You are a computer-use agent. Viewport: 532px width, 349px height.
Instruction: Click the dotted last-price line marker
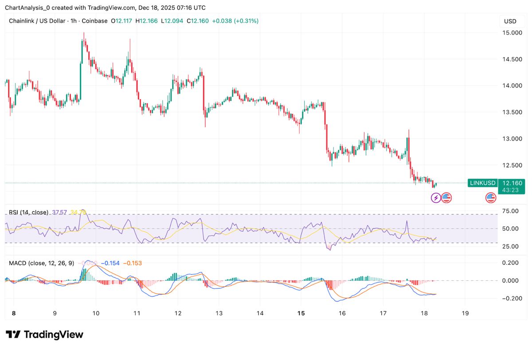tap(222, 182)
